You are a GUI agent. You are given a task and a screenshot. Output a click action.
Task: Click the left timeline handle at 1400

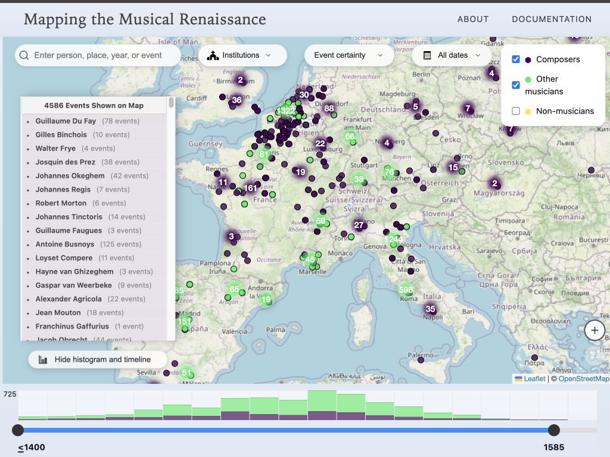pos(18,430)
